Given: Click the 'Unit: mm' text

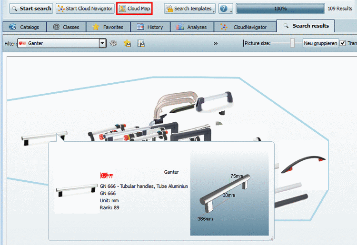Looking at the screenshot, I should (x=109, y=200).
